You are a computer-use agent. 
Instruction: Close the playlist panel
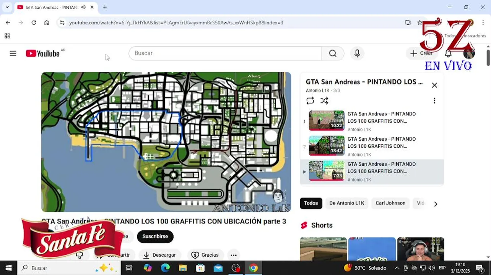[x=434, y=85]
